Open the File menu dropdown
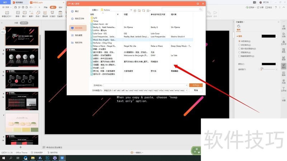 [7, 7]
